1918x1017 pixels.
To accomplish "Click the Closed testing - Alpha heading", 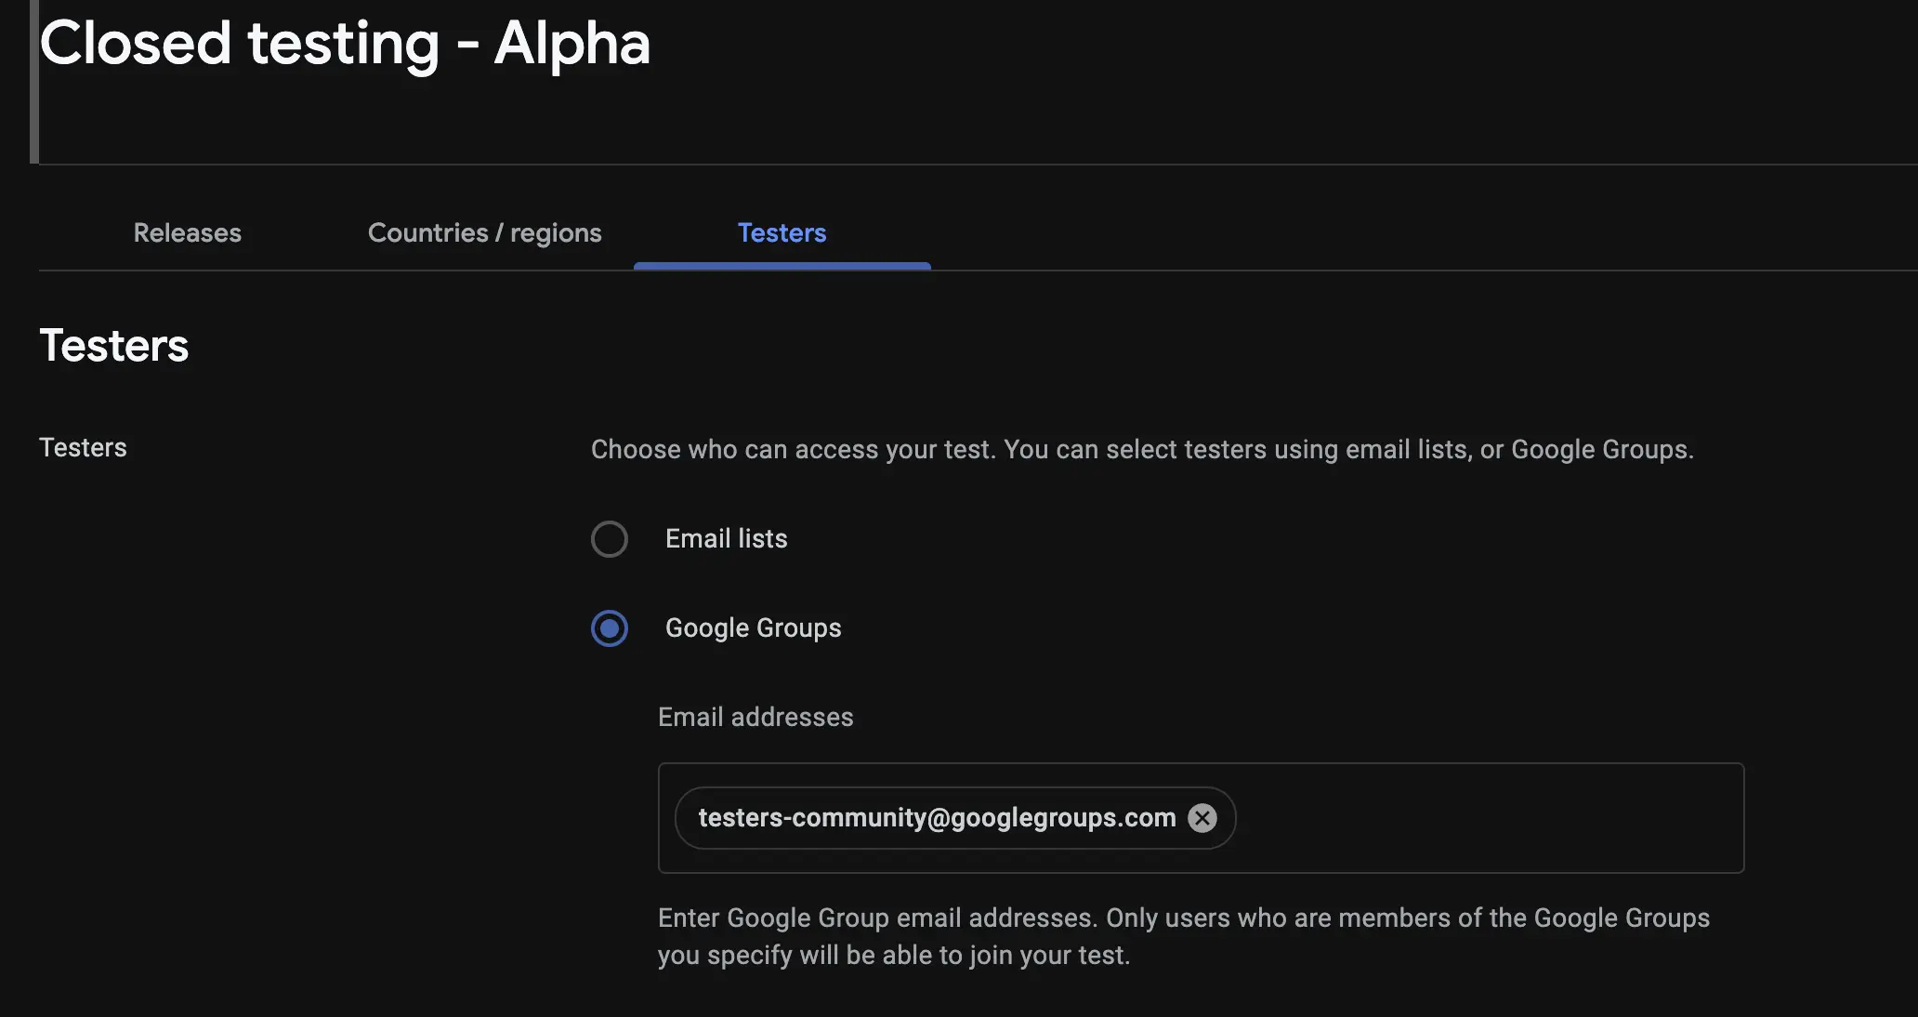I will point(345,43).
